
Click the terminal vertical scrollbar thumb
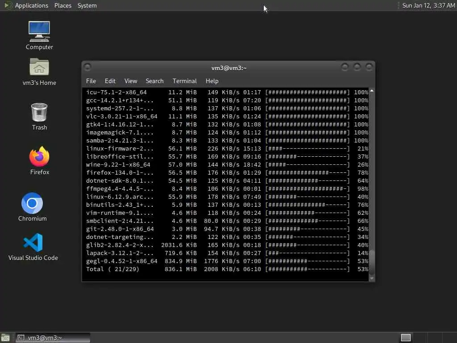372,262
